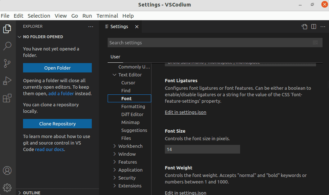Open the Edit menu
This screenshot has width=329, height=195.
(x=18, y=16)
